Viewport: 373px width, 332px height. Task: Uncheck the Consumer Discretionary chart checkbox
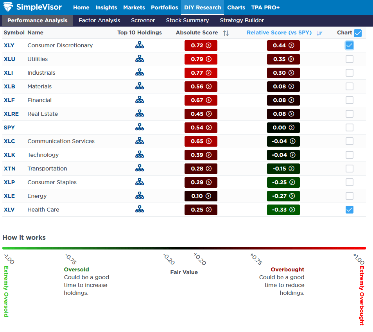pos(349,45)
